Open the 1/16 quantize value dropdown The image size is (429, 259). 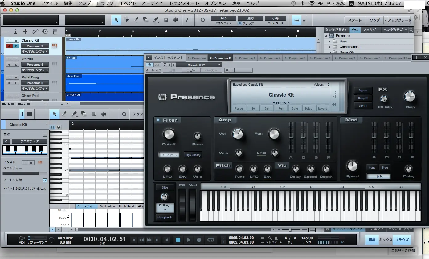coord(223,18)
